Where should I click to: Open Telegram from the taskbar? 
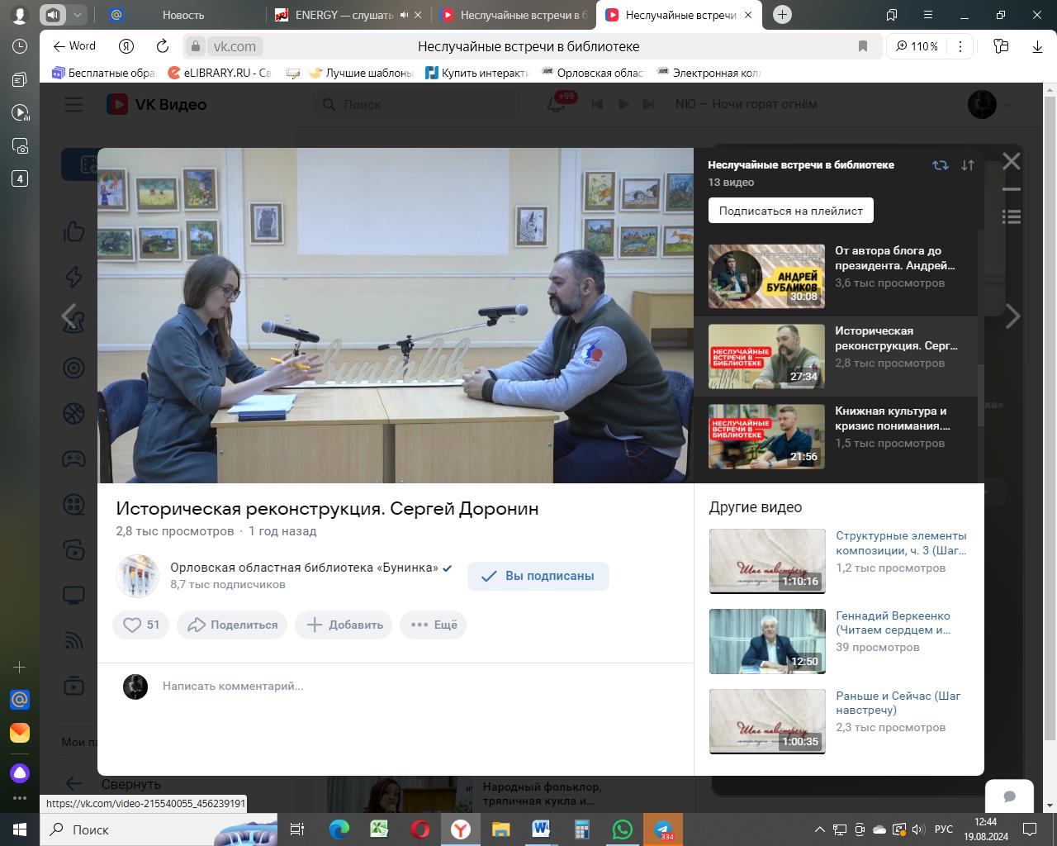click(662, 829)
